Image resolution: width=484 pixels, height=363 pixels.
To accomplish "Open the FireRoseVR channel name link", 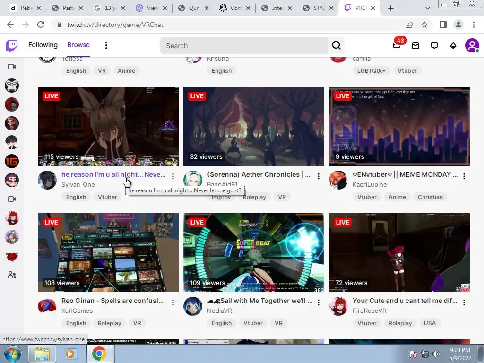I will coord(370,311).
